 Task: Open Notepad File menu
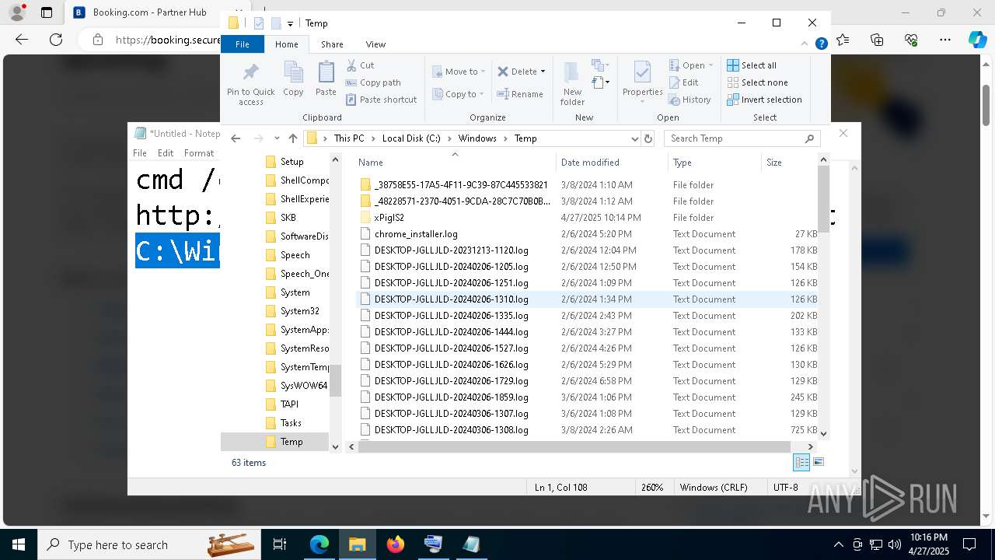(x=140, y=153)
